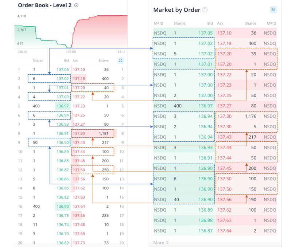The height and width of the screenshot is (247, 303).
Task: Click the Ask column header in Order Book
Action: (75, 61)
